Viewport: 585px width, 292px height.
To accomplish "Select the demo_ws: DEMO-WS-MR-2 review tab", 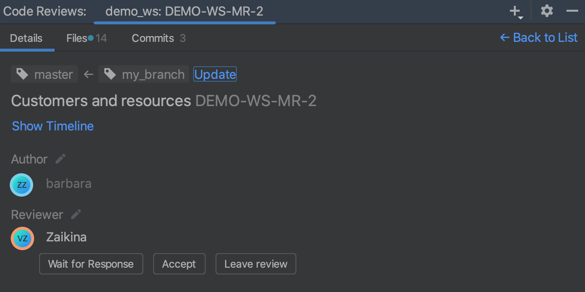I will click(x=184, y=12).
